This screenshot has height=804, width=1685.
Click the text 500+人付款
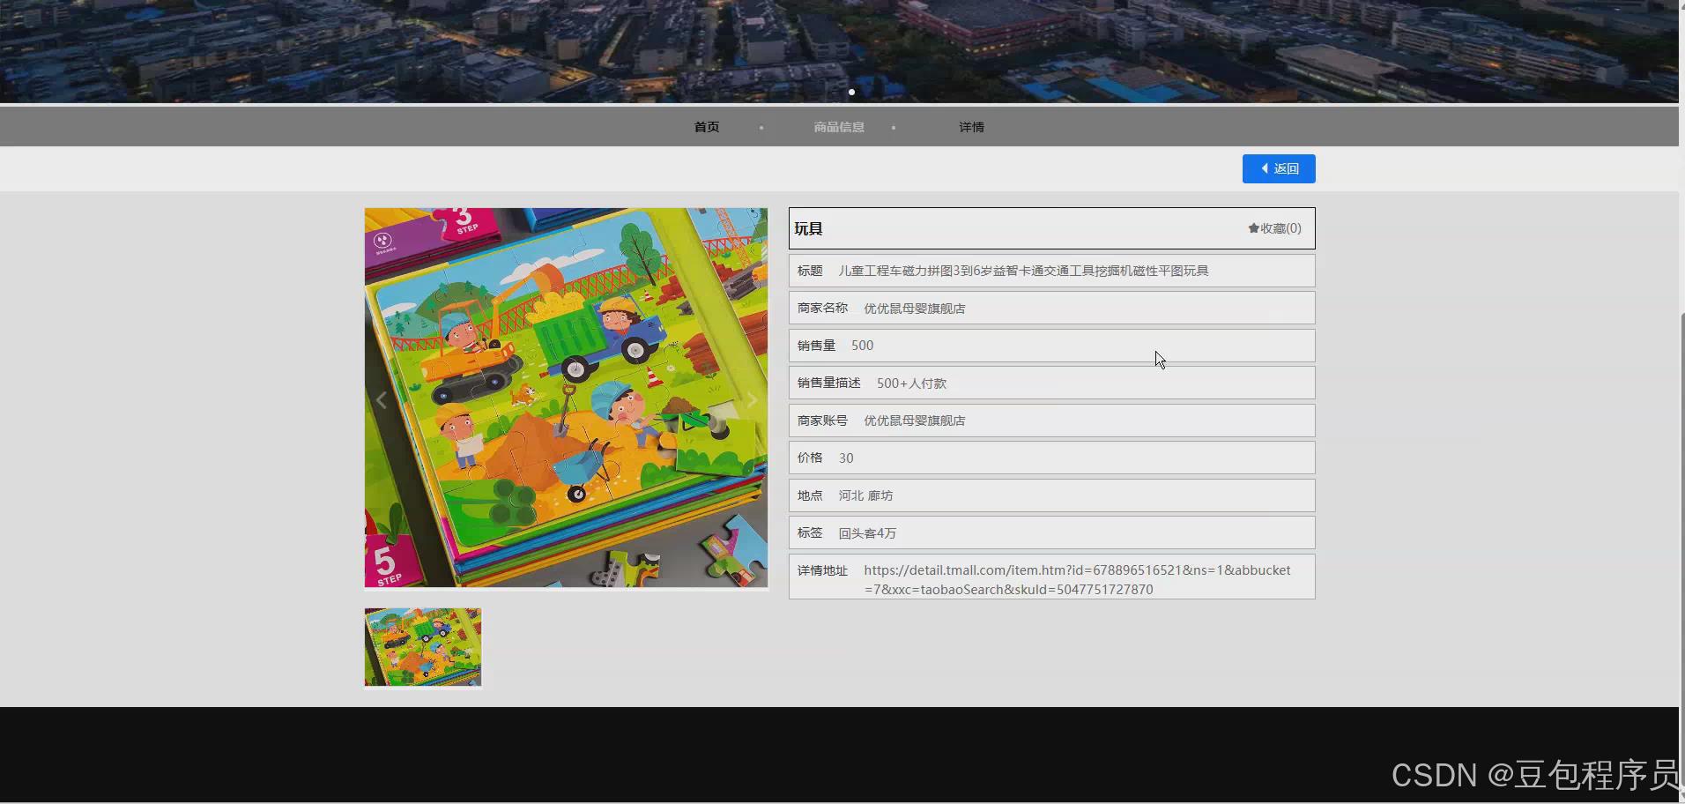click(x=911, y=383)
